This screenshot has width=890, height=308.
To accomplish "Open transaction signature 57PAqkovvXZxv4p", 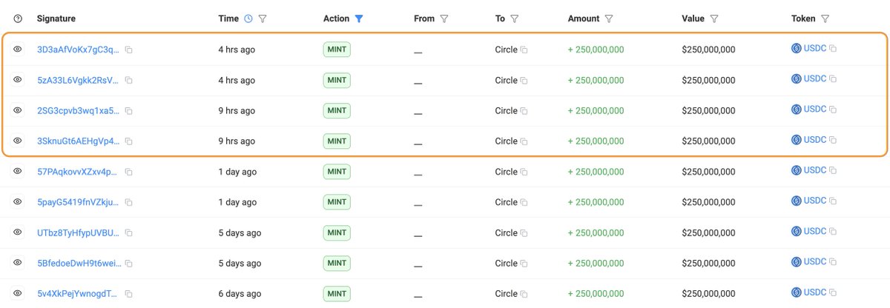I will click(78, 172).
